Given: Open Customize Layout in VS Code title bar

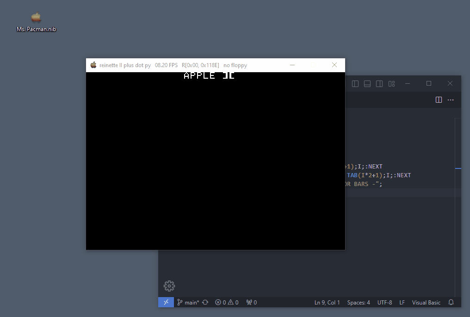Looking at the screenshot, I should click(x=391, y=84).
